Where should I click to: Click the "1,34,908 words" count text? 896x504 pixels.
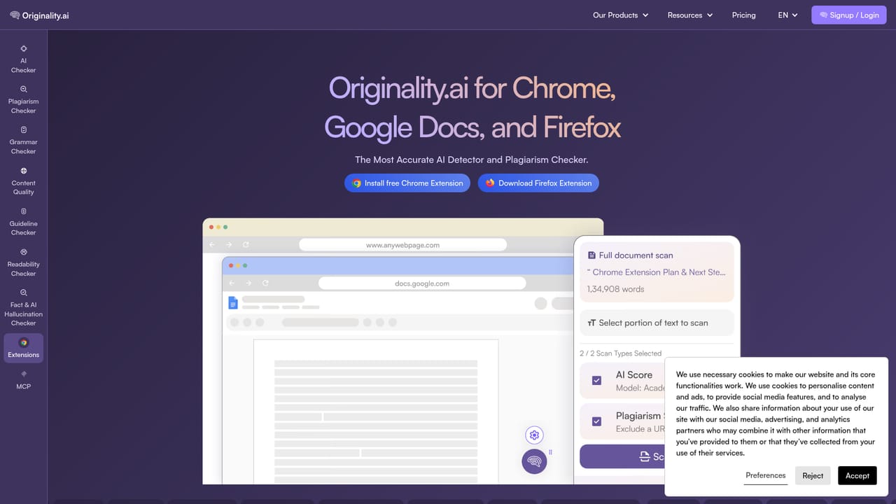615,289
